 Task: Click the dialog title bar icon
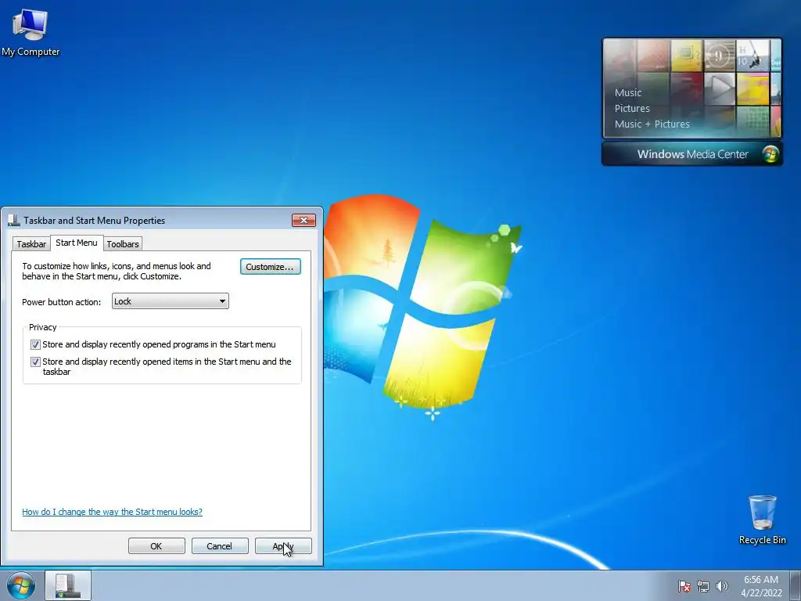(x=13, y=220)
